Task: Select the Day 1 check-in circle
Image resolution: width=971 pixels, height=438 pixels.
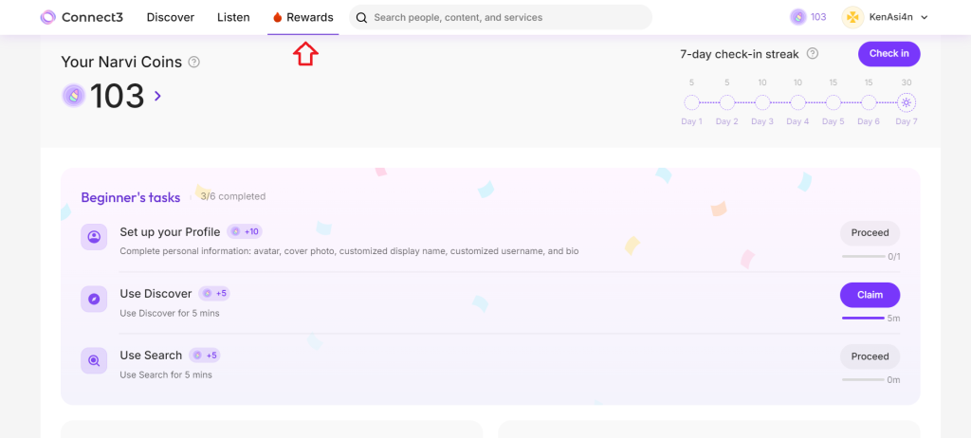Action: click(x=691, y=102)
